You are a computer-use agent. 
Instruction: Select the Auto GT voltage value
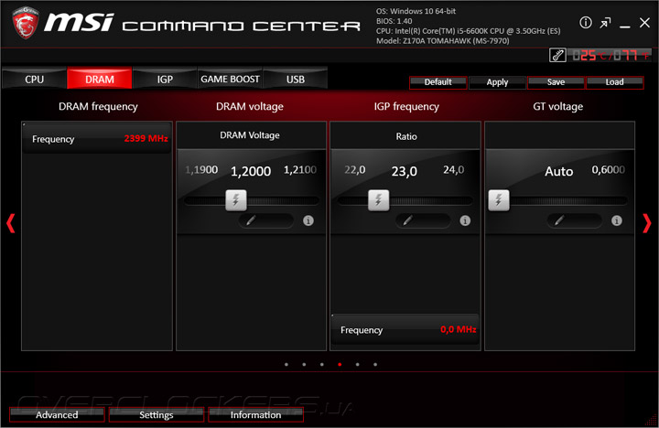click(x=559, y=171)
